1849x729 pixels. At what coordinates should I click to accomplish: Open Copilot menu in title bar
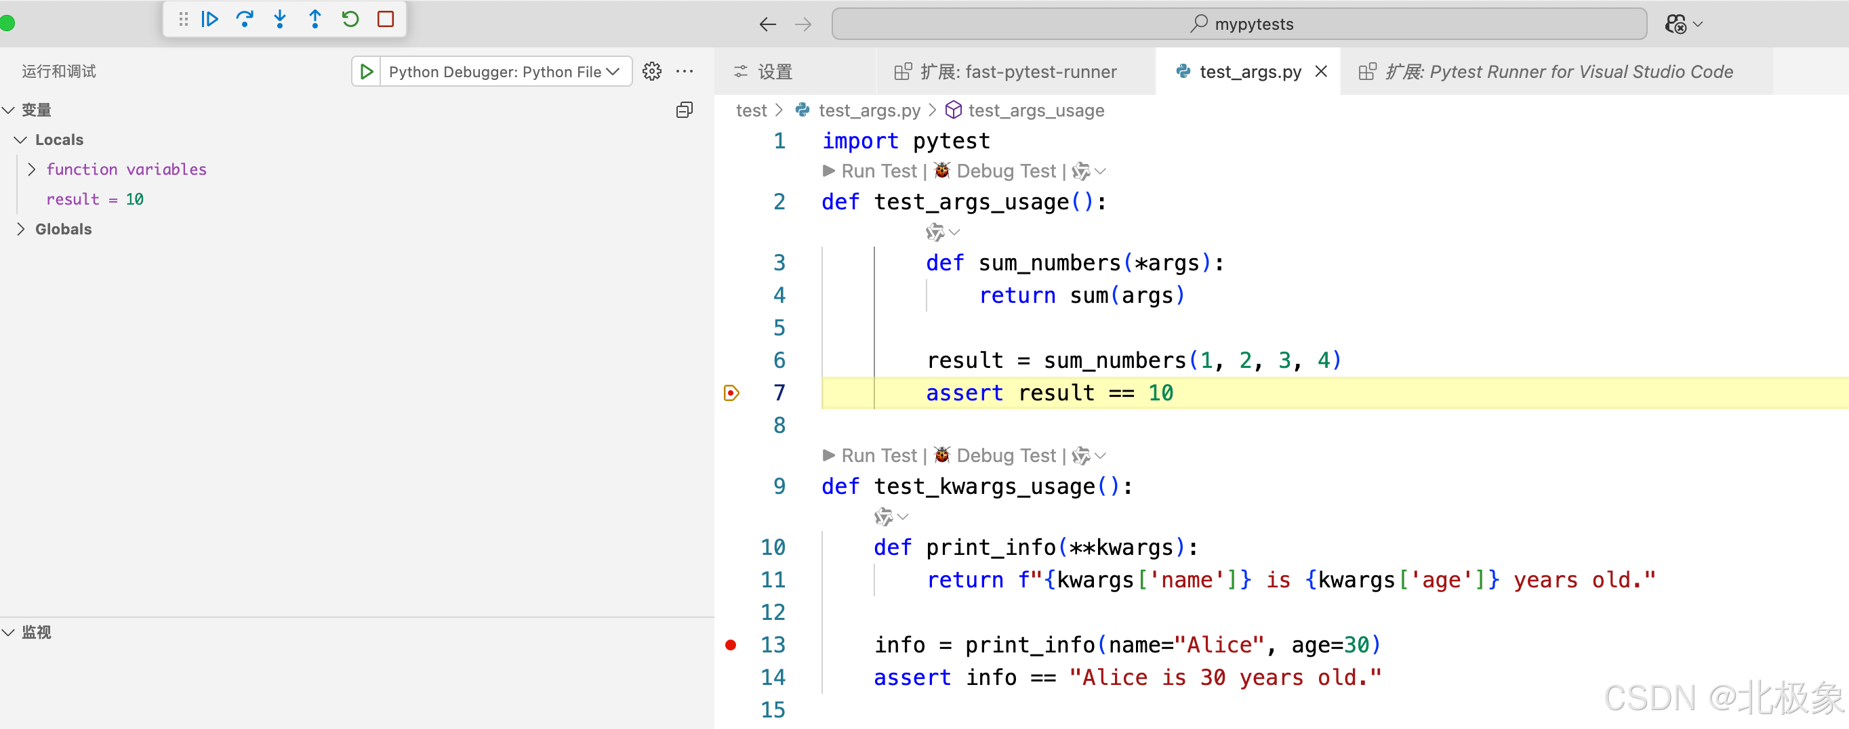coord(1683,24)
